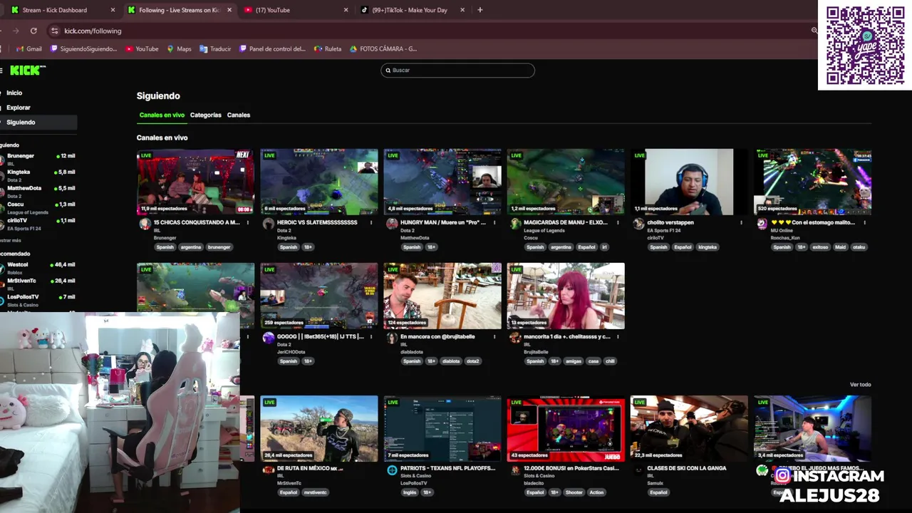
Task: Click Ver todo link
Action: (860, 385)
